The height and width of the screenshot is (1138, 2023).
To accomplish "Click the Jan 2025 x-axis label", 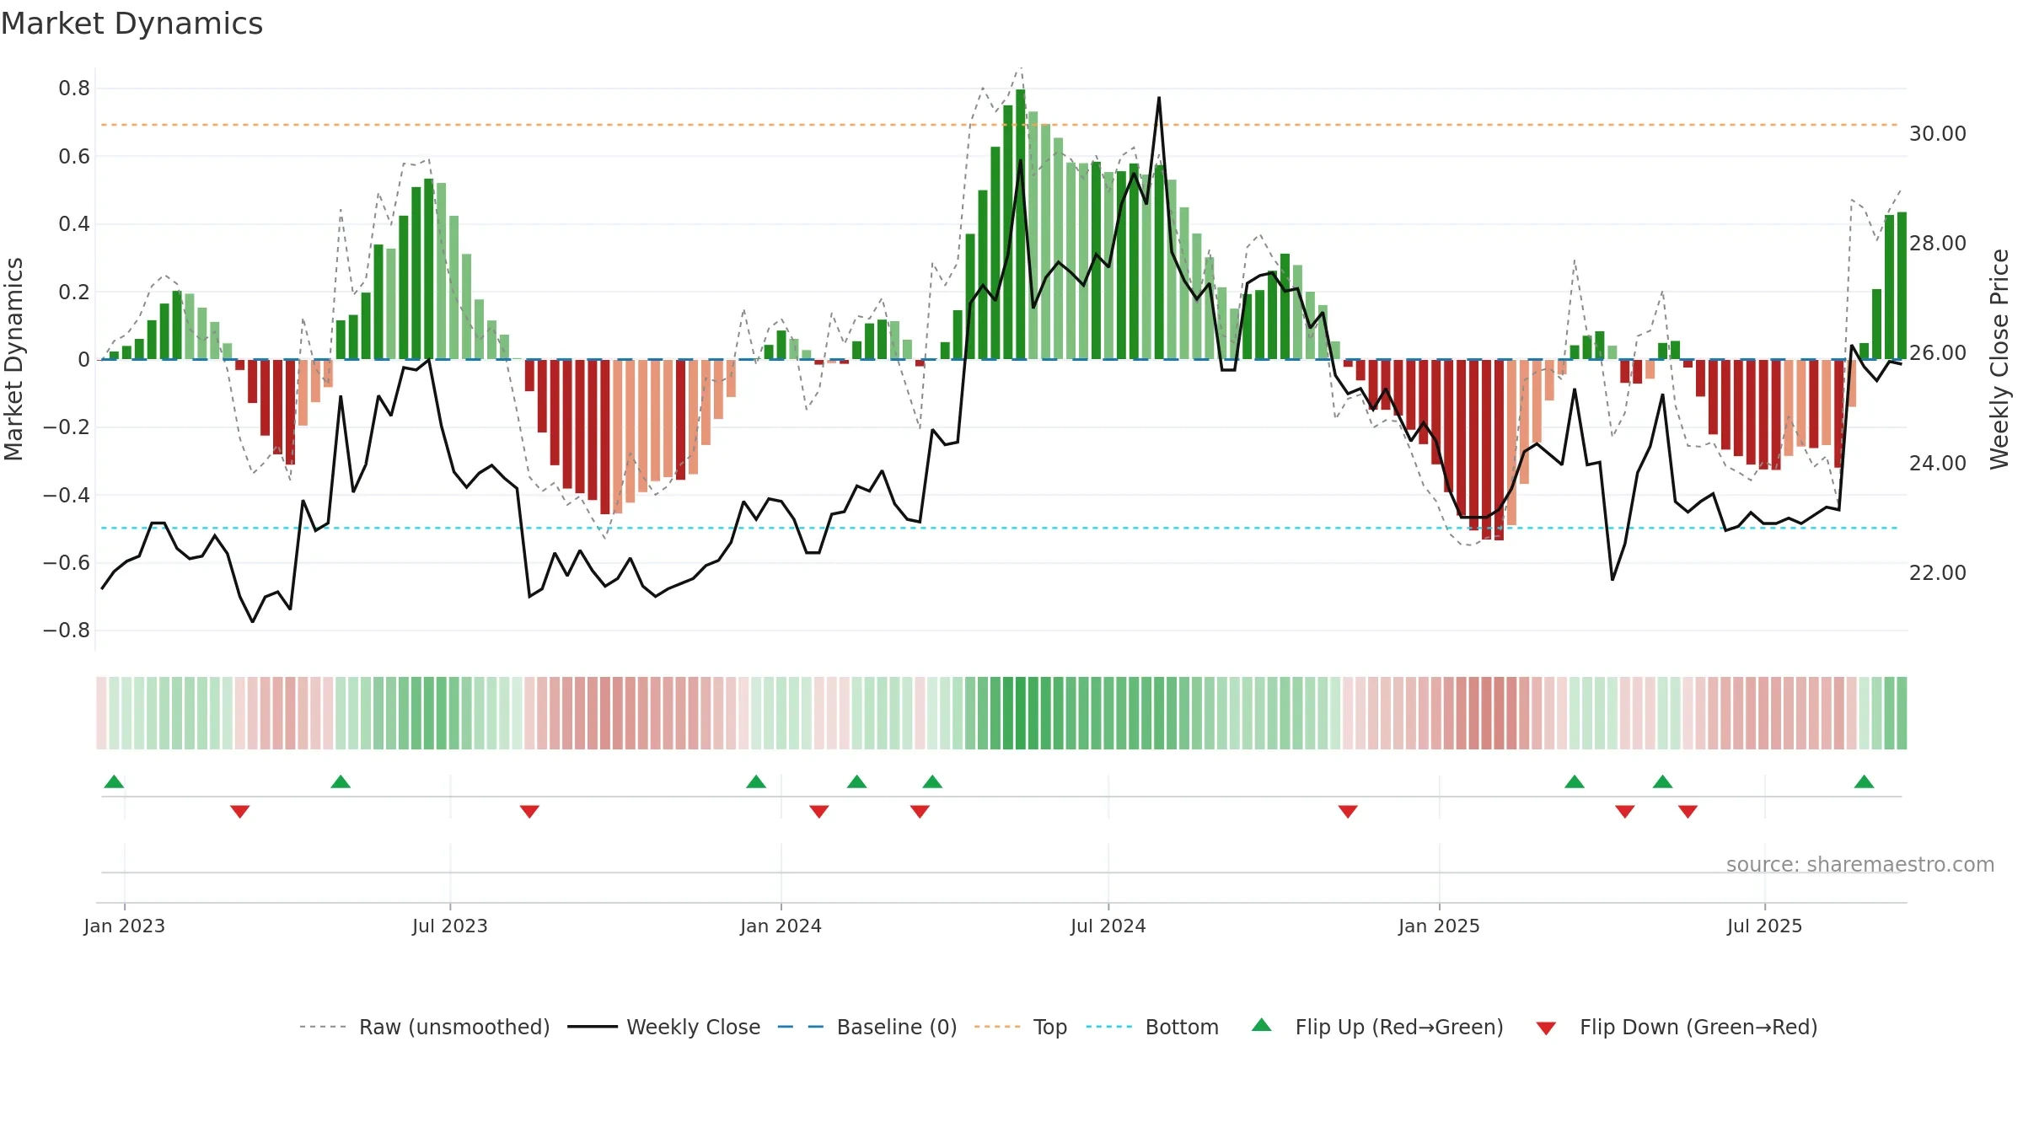I will (1440, 926).
